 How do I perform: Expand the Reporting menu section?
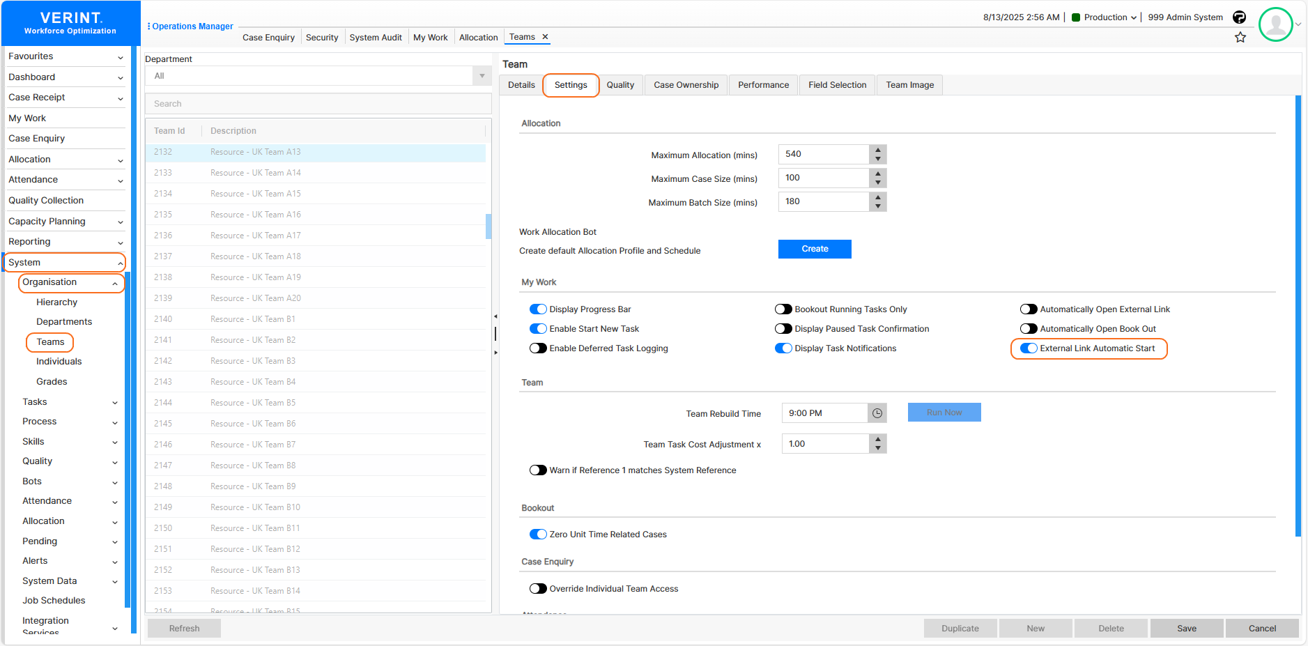(x=64, y=242)
